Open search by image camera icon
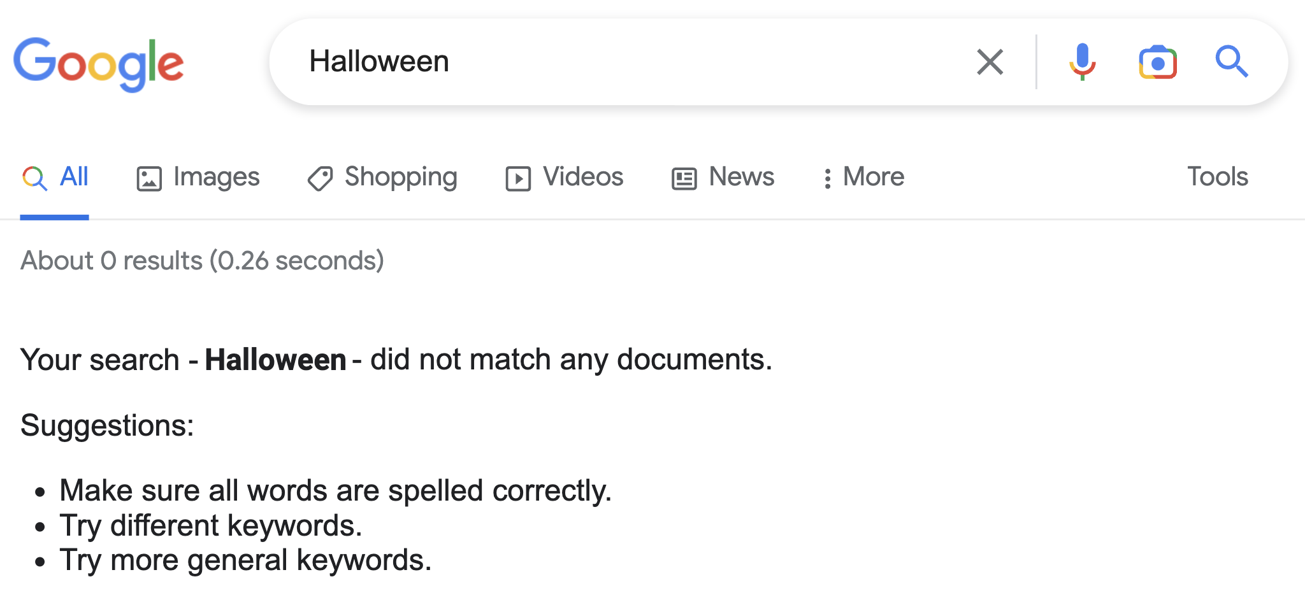The height and width of the screenshot is (614, 1305). 1157,62
